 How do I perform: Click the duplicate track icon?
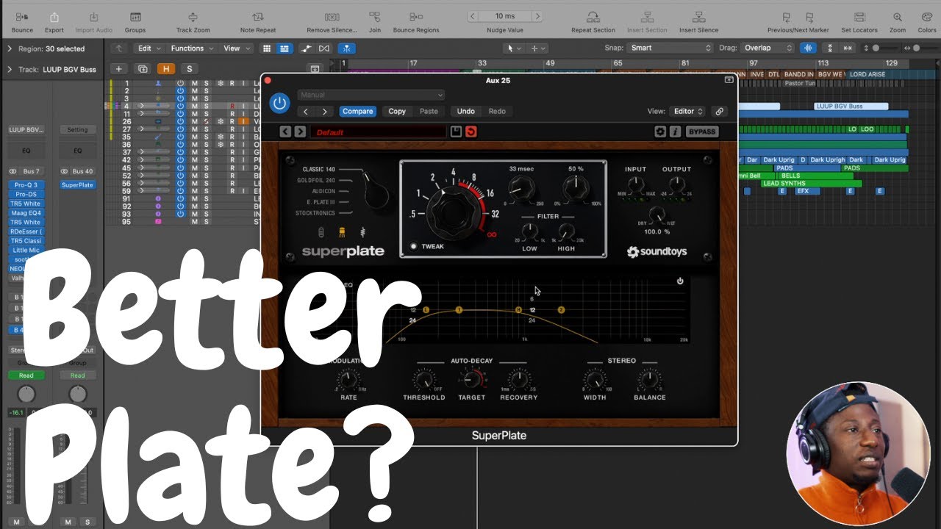[x=143, y=68]
